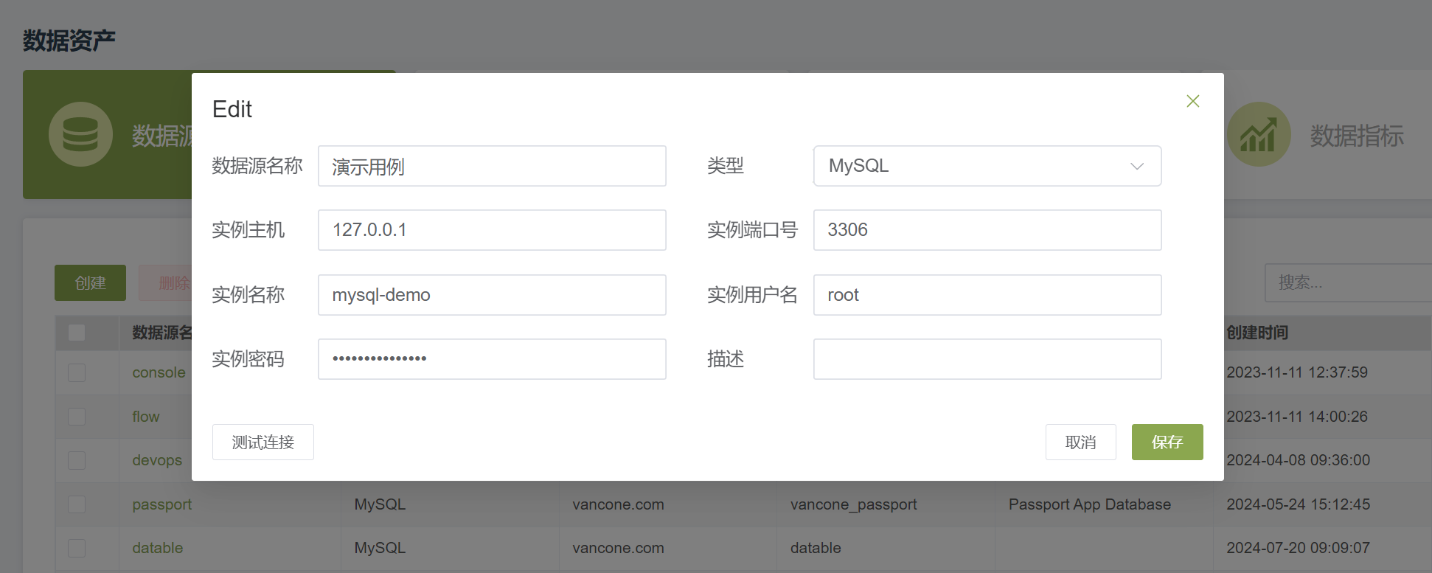
Task: Expand the MySQL type dropdown arrow
Action: [1136, 166]
